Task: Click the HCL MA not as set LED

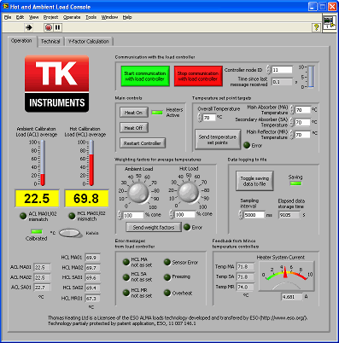Action: click(126, 262)
